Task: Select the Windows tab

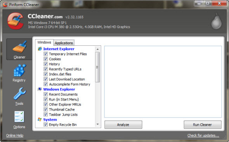Action: point(44,42)
